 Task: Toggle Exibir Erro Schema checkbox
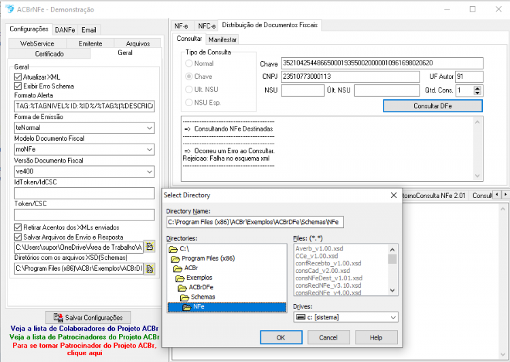[18, 86]
